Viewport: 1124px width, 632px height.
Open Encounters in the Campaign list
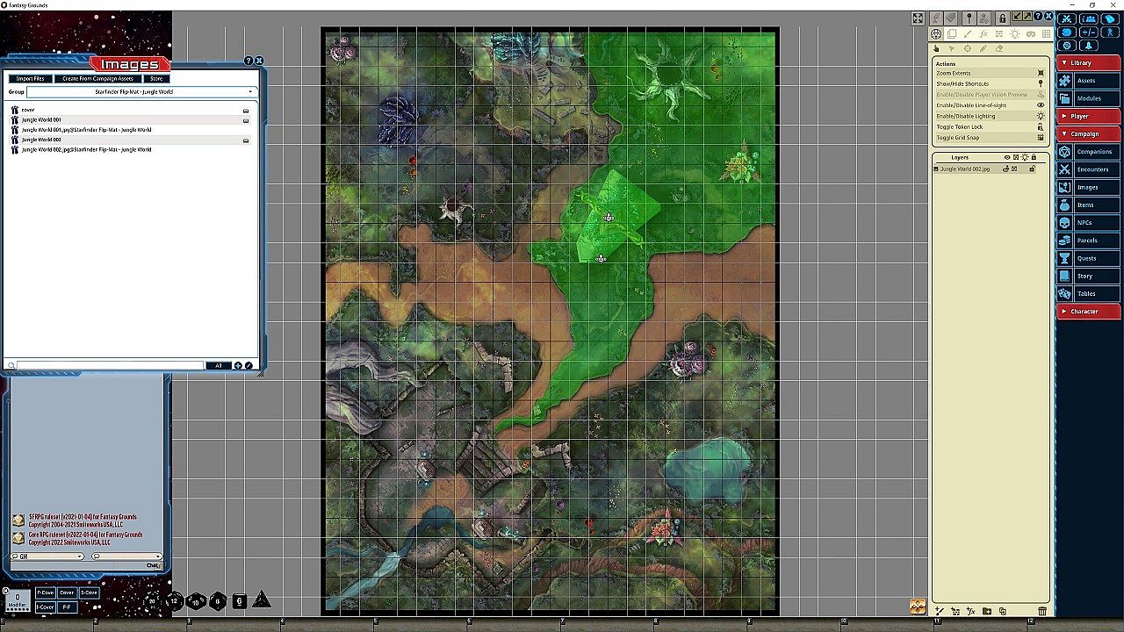coord(1089,169)
